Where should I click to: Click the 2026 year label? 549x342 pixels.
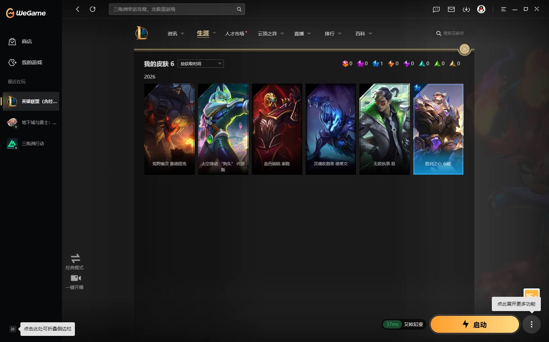[150, 77]
